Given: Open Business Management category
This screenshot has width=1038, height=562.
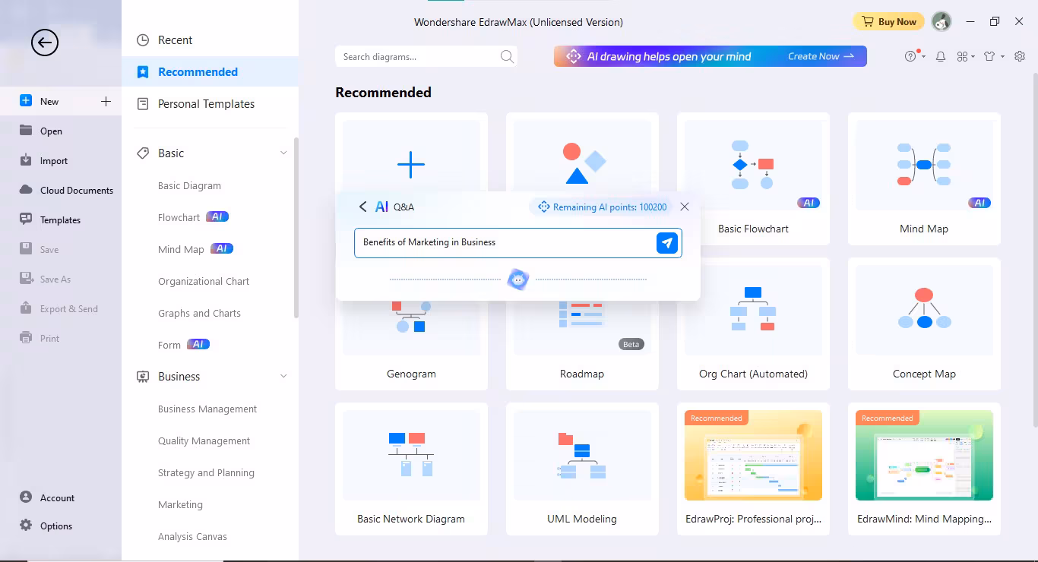Looking at the screenshot, I should [x=207, y=409].
